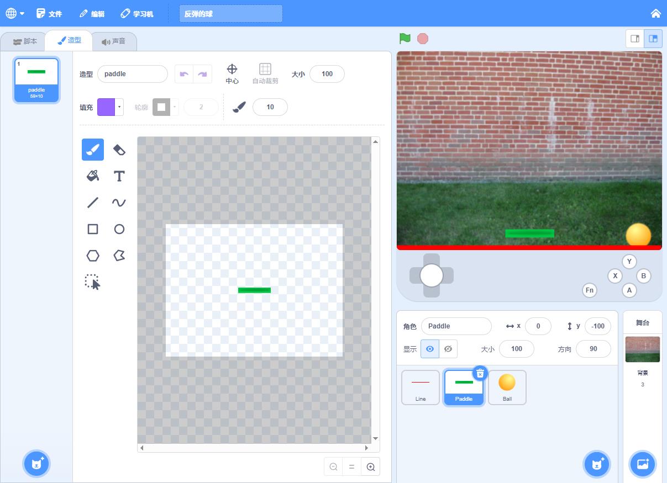Open fill color dropdown arrow

point(119,107)
